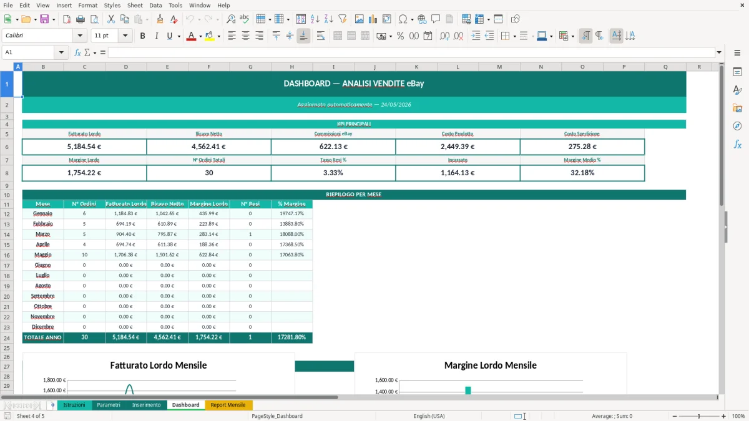Open sidebar Functions fx panel icon
This screenshot has width=749, height=421.
pyautogui.click(x=737, y=145)
